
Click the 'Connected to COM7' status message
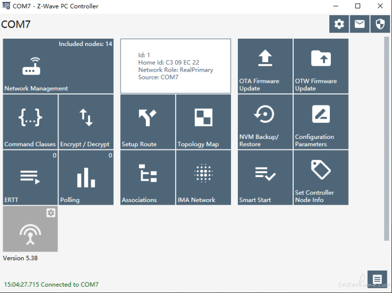(x=51, y=285)
